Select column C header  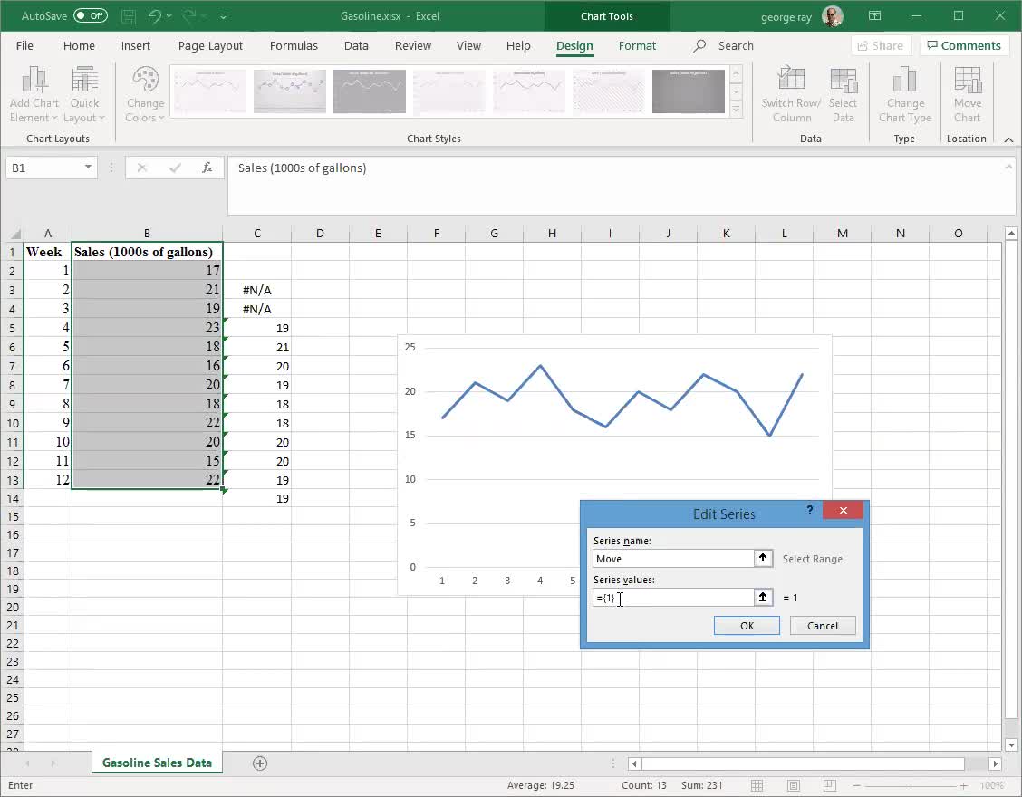tap(256, 234)
